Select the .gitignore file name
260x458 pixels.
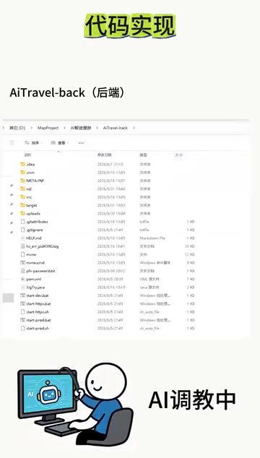(35, 230)
